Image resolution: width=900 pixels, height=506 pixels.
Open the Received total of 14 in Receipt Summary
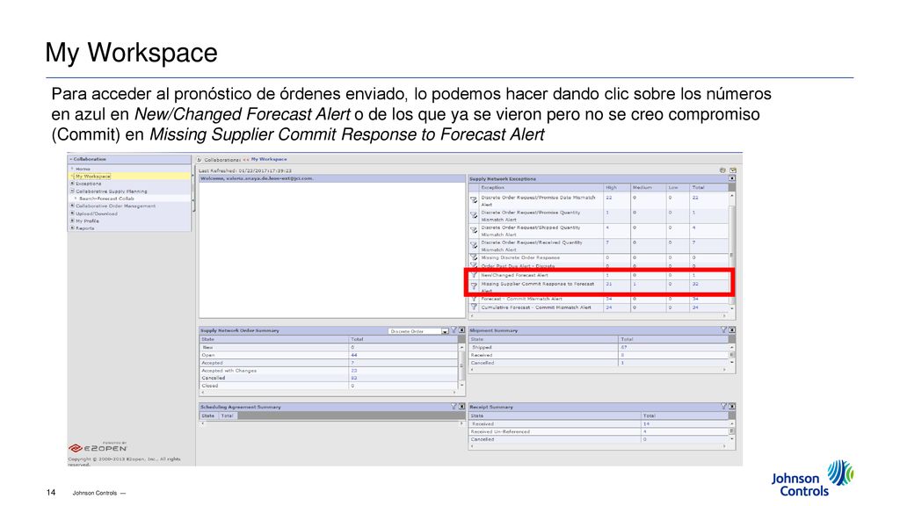646,424
